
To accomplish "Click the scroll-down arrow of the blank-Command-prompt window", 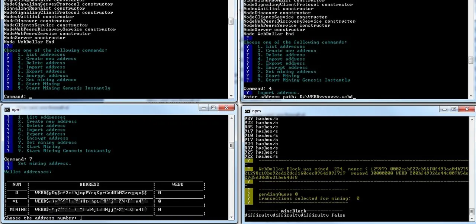I will click(x=231, y=96).
